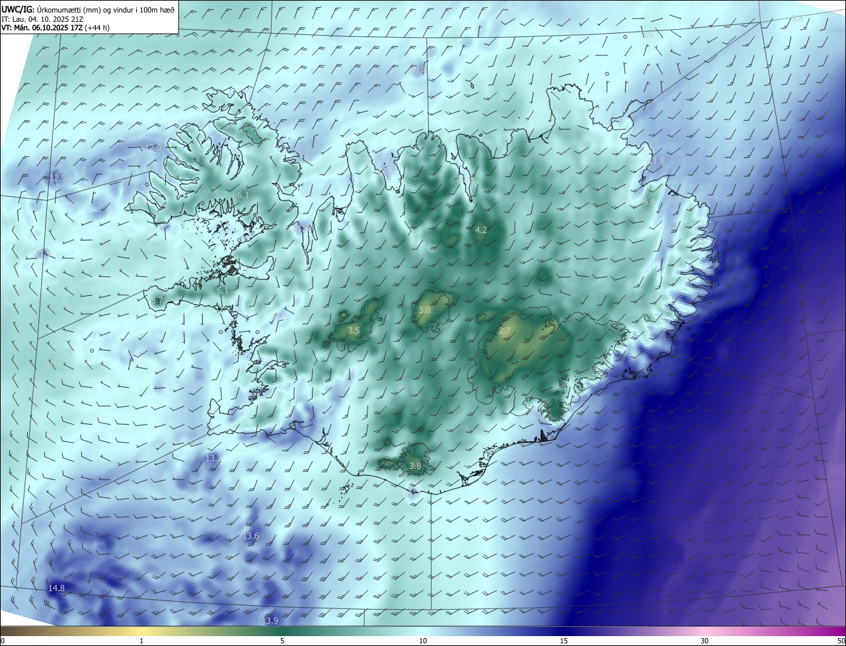Click the 12.5 value label over the sea
The width and height of the screenshot is (846, 646).
pyautogui.click(x=58, y=178)
